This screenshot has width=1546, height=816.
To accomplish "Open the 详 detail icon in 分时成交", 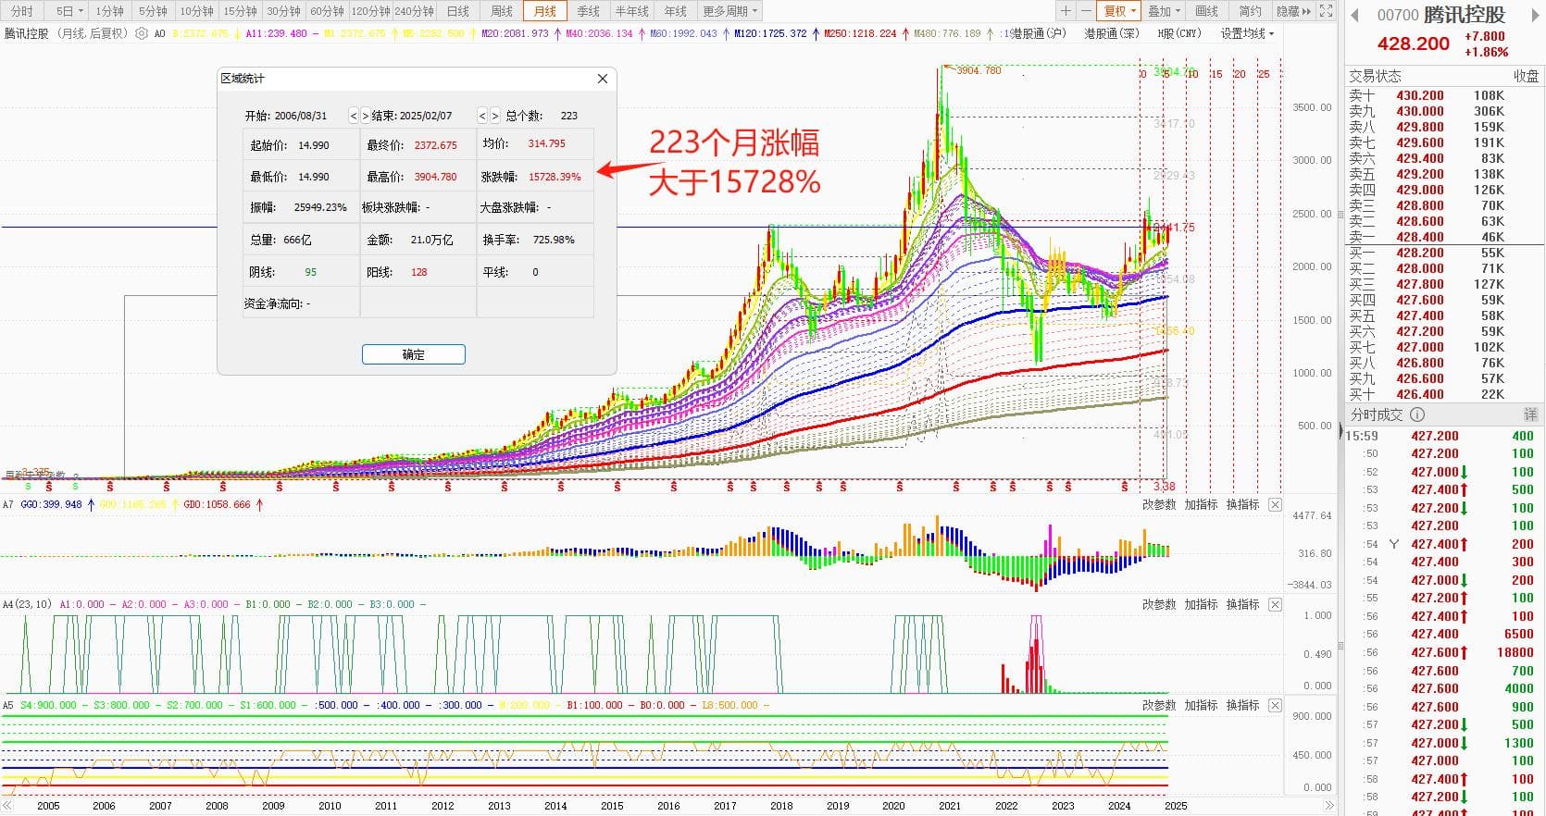I will point(1530,414).
